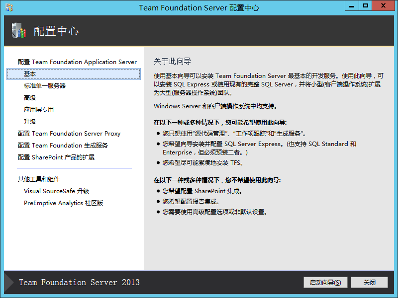Screen dimensions: 398x298
Task: Select the 升级 wizard entry
Action: [30, 122]
